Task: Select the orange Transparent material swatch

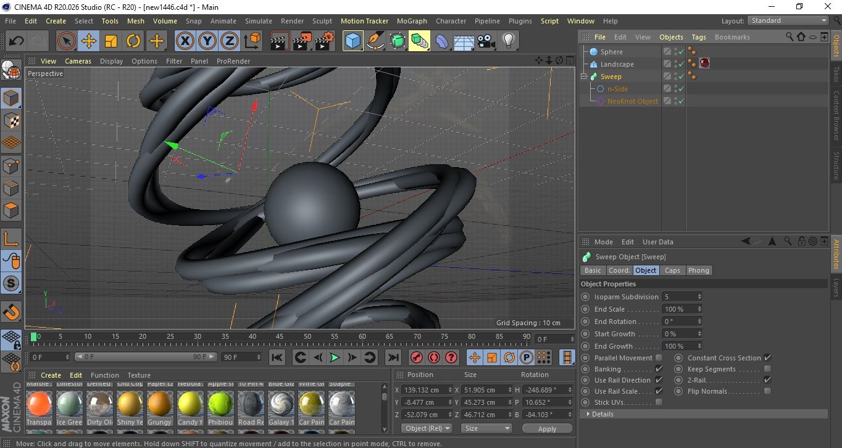Action: (x=39, y=404)
